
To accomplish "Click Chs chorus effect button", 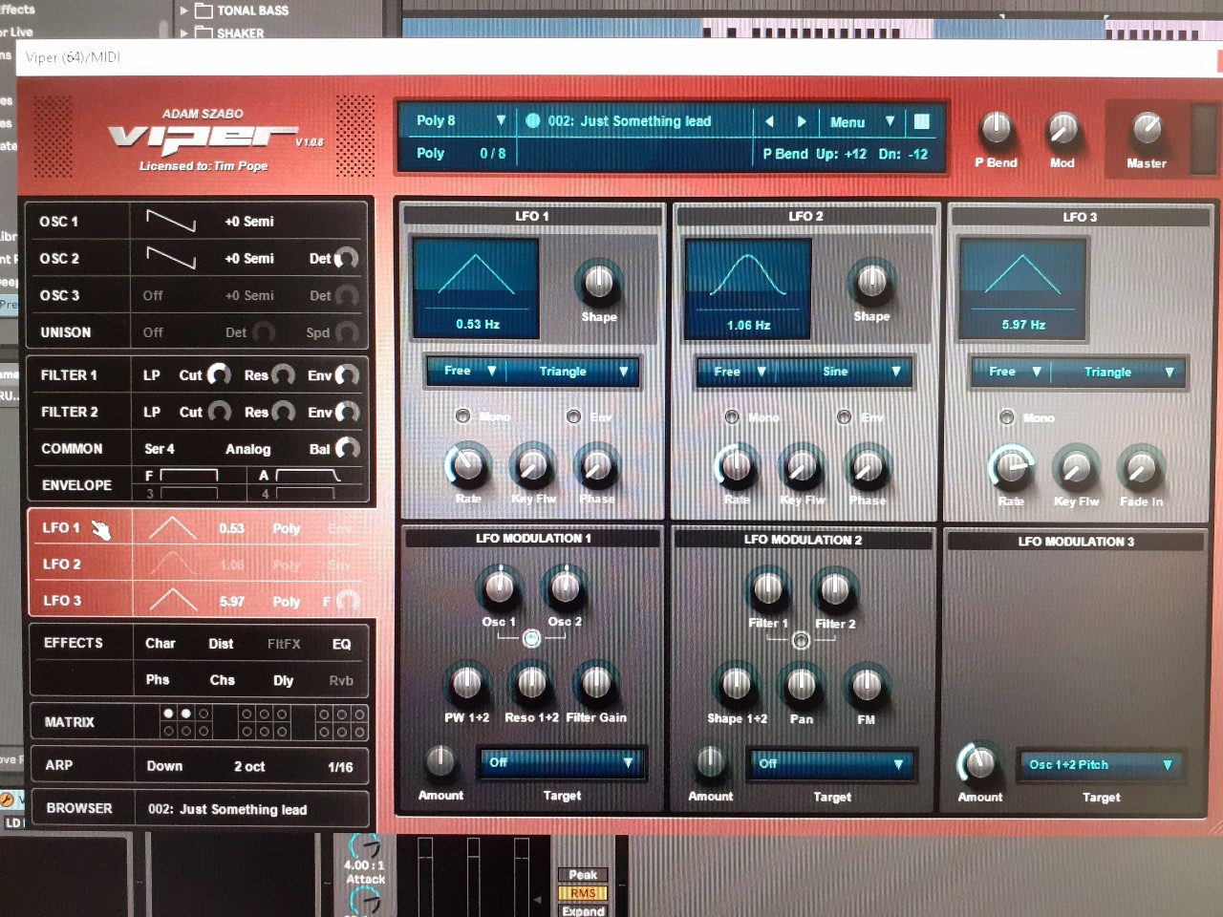I will point(222,680).
